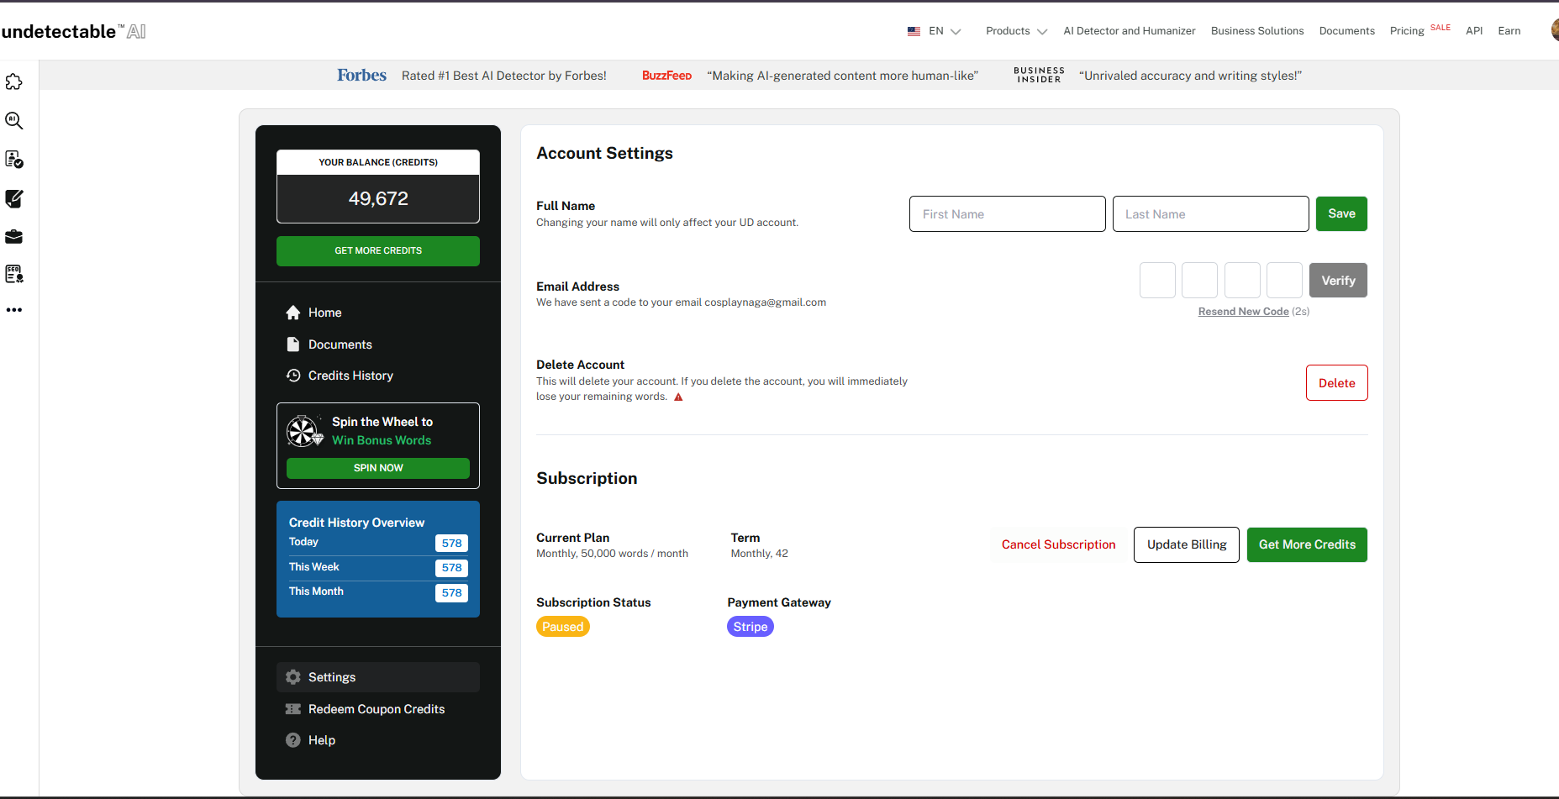Open Credits History in the side menu
Image resolution: width=1559 pixels, height=799 pixels.
350,376
